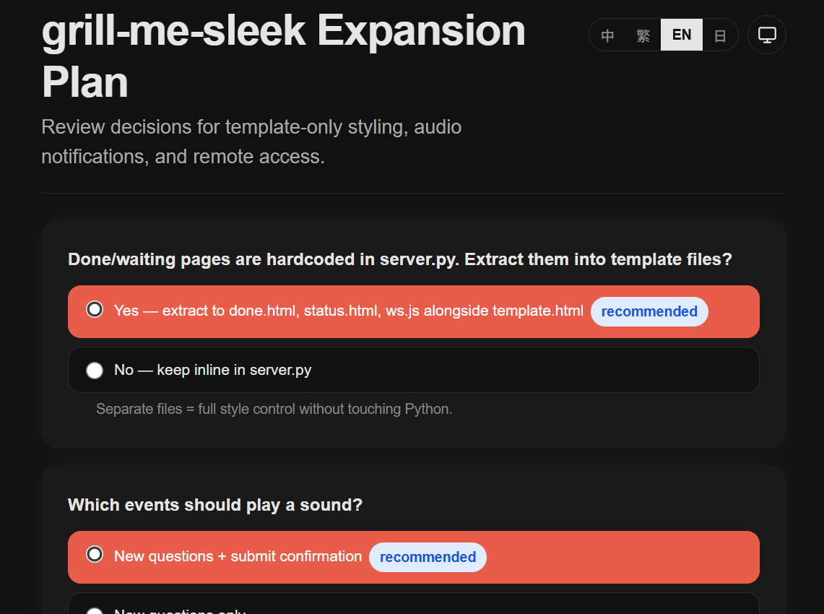Click the 'New questions + submit confirmation' label text
Image resolution: width=824 pixels, height=614 pixels.
(x=238, y=556)
